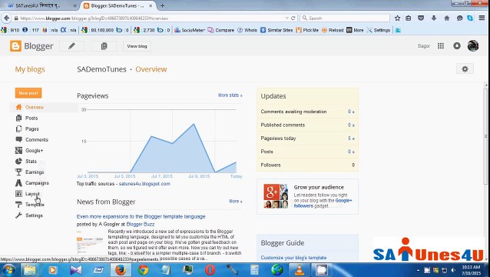Click the bookmark star icon
The width and height of the screenshot is (490, 277).
point(397,18)
